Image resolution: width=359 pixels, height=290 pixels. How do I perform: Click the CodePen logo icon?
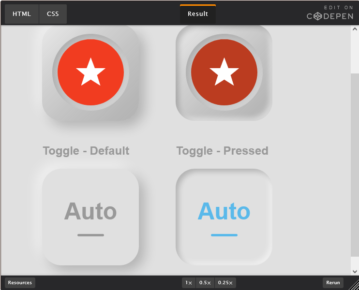tap(317, 16)
